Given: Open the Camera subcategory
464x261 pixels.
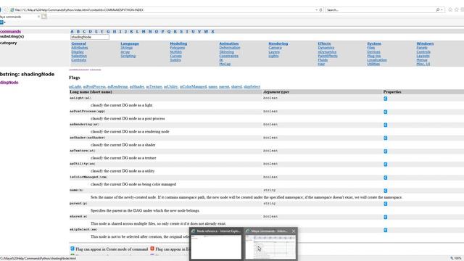Looking at the screenshot, I should (275, 48).
